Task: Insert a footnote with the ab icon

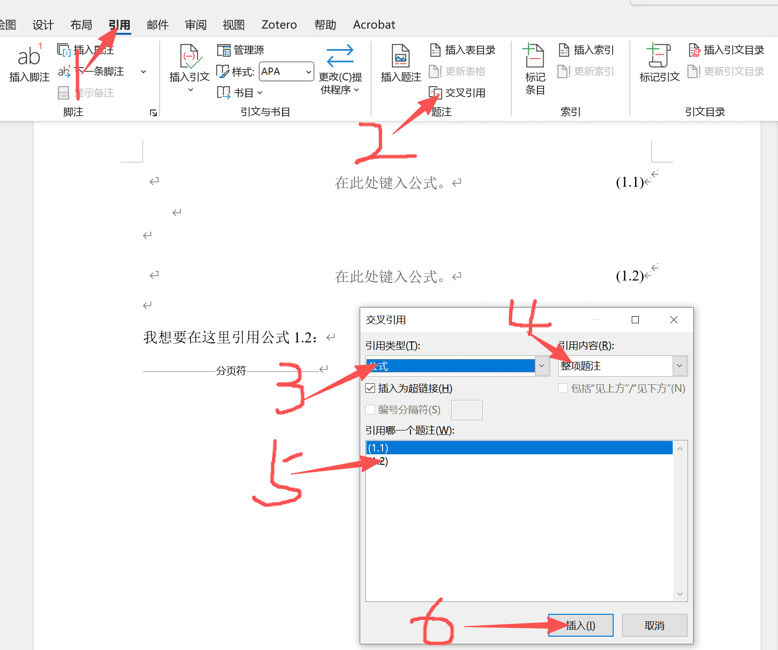Action: (28, 62)
